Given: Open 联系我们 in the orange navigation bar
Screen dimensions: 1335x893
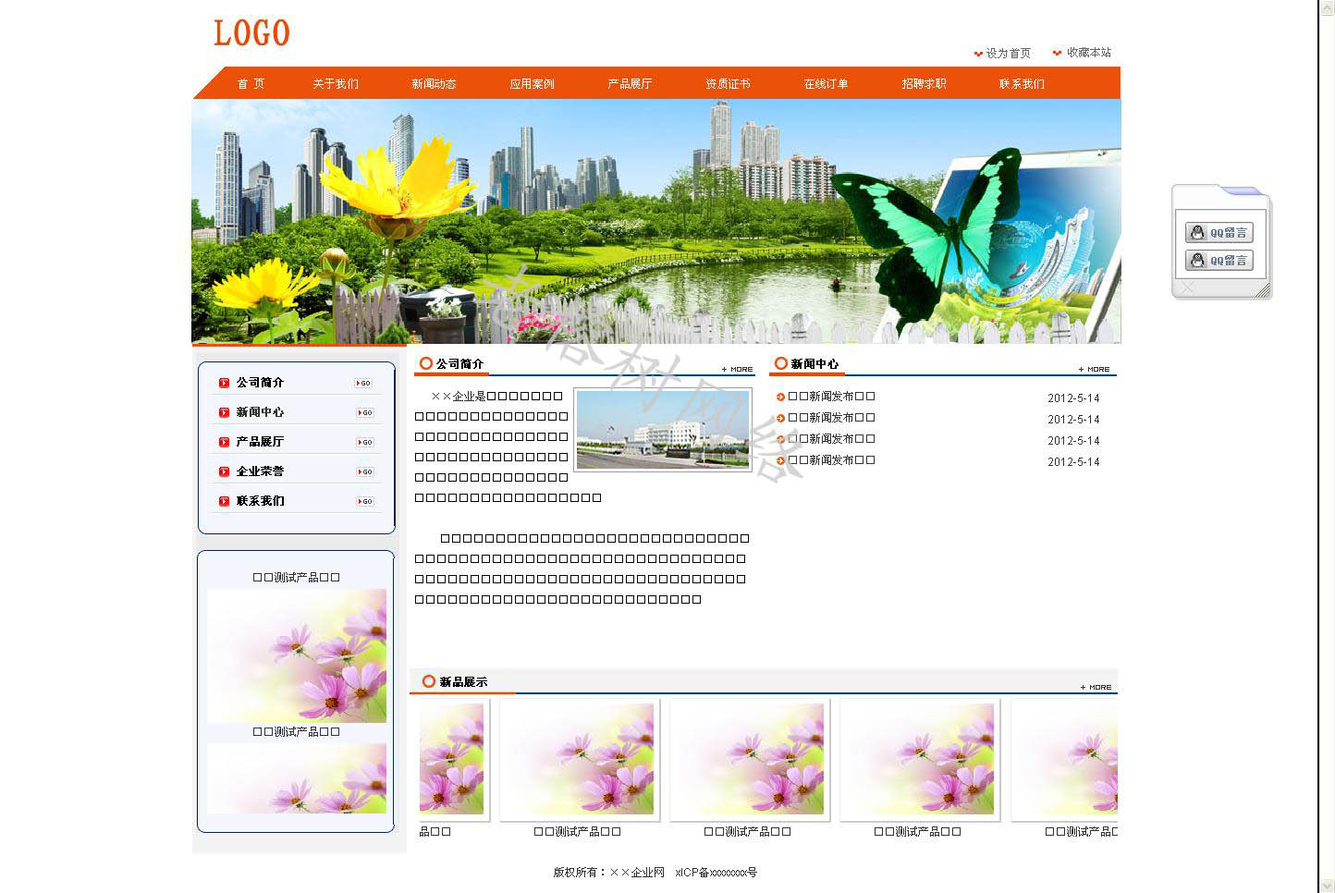Looking at the screenshot, I should (x=1022, y=83).
